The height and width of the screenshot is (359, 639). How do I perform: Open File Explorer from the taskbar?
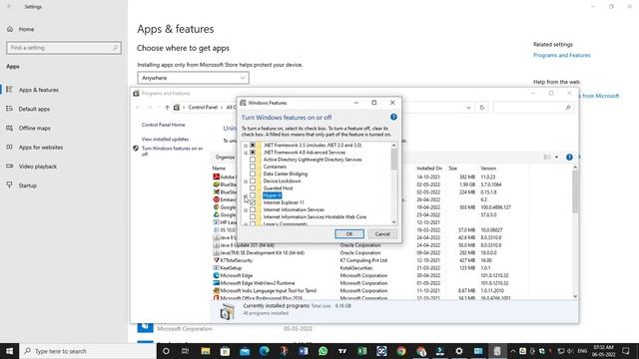click(205, 351)
